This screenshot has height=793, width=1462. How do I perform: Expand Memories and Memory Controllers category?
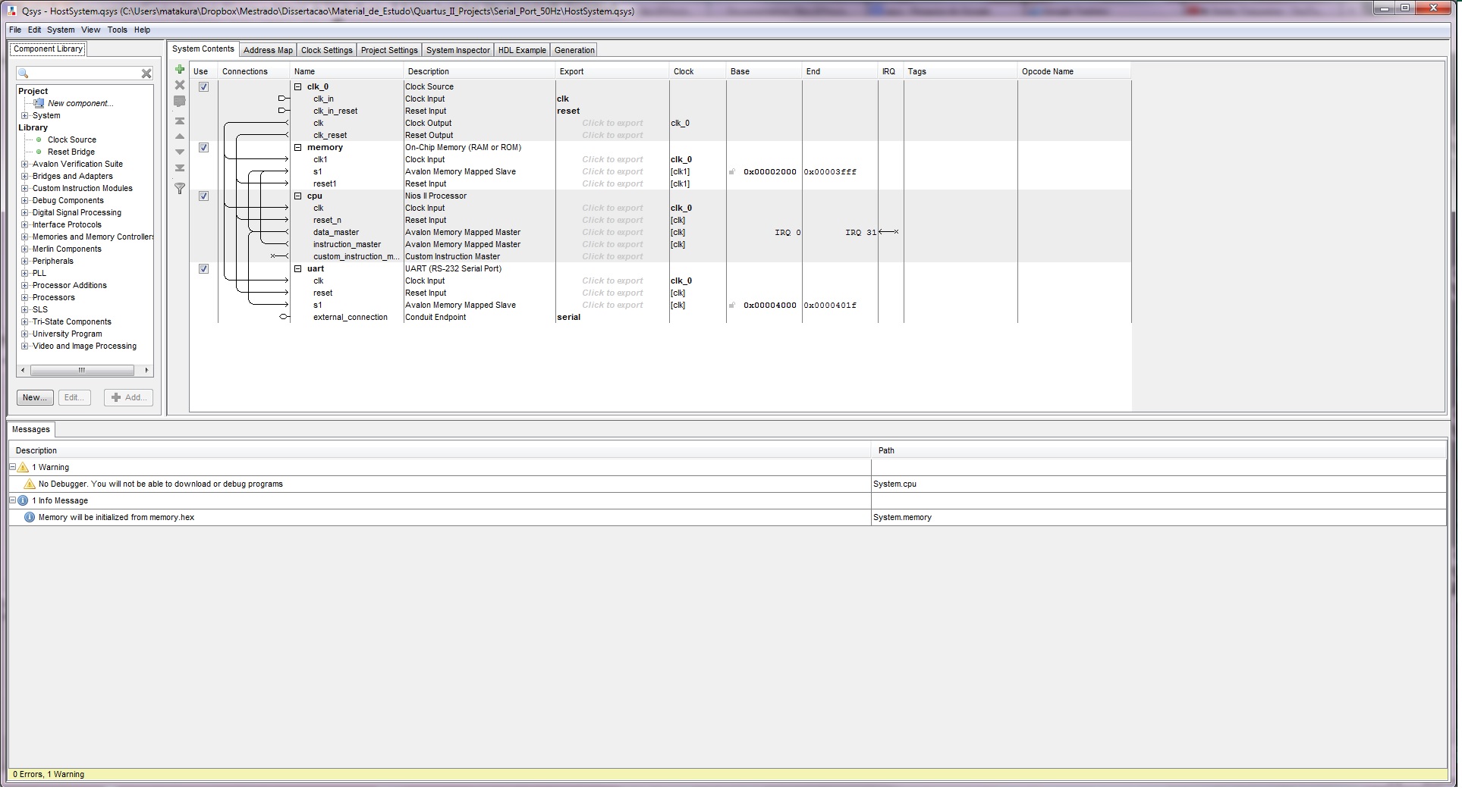click(25, 237)
